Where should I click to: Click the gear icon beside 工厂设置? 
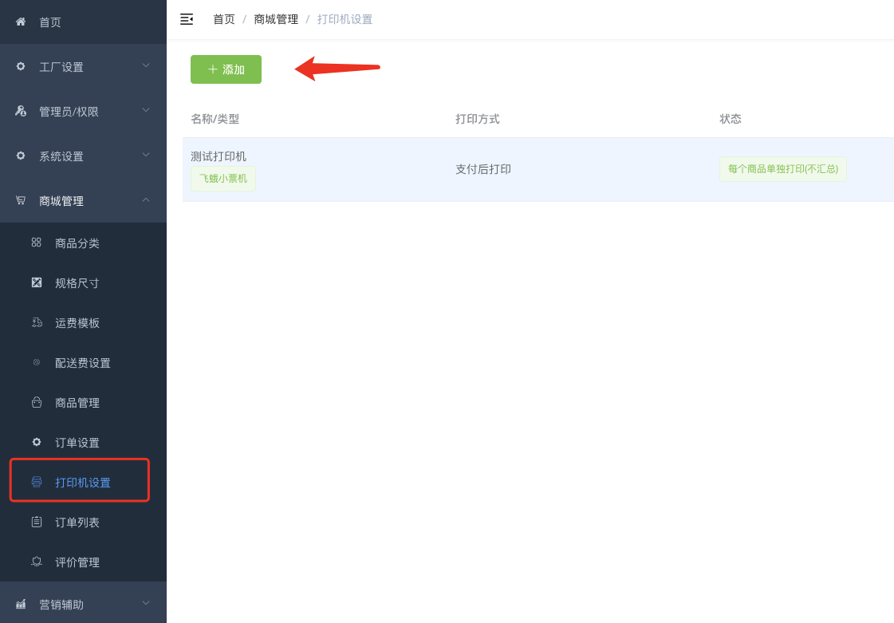[21, 66]
